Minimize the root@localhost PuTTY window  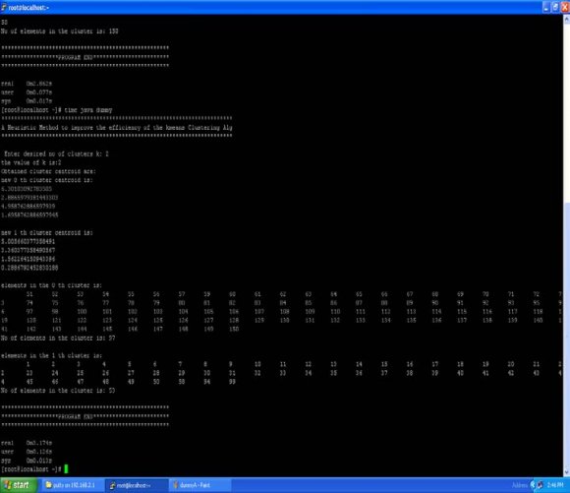(546, 7)
